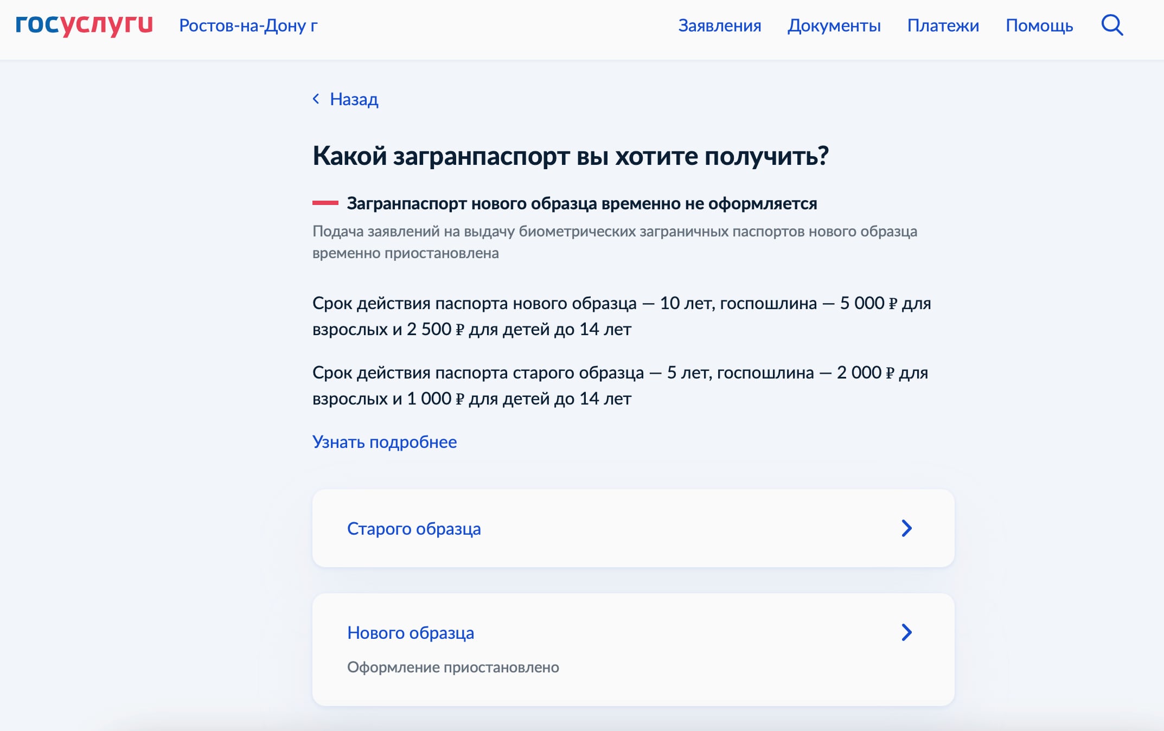Expand the Старого образца card via its chevron
This screenshot has width=1164, height=731.
[x=906, y=528]
